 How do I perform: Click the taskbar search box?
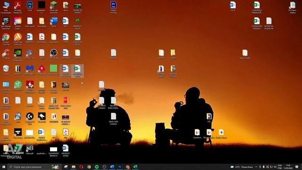(34, 167)
